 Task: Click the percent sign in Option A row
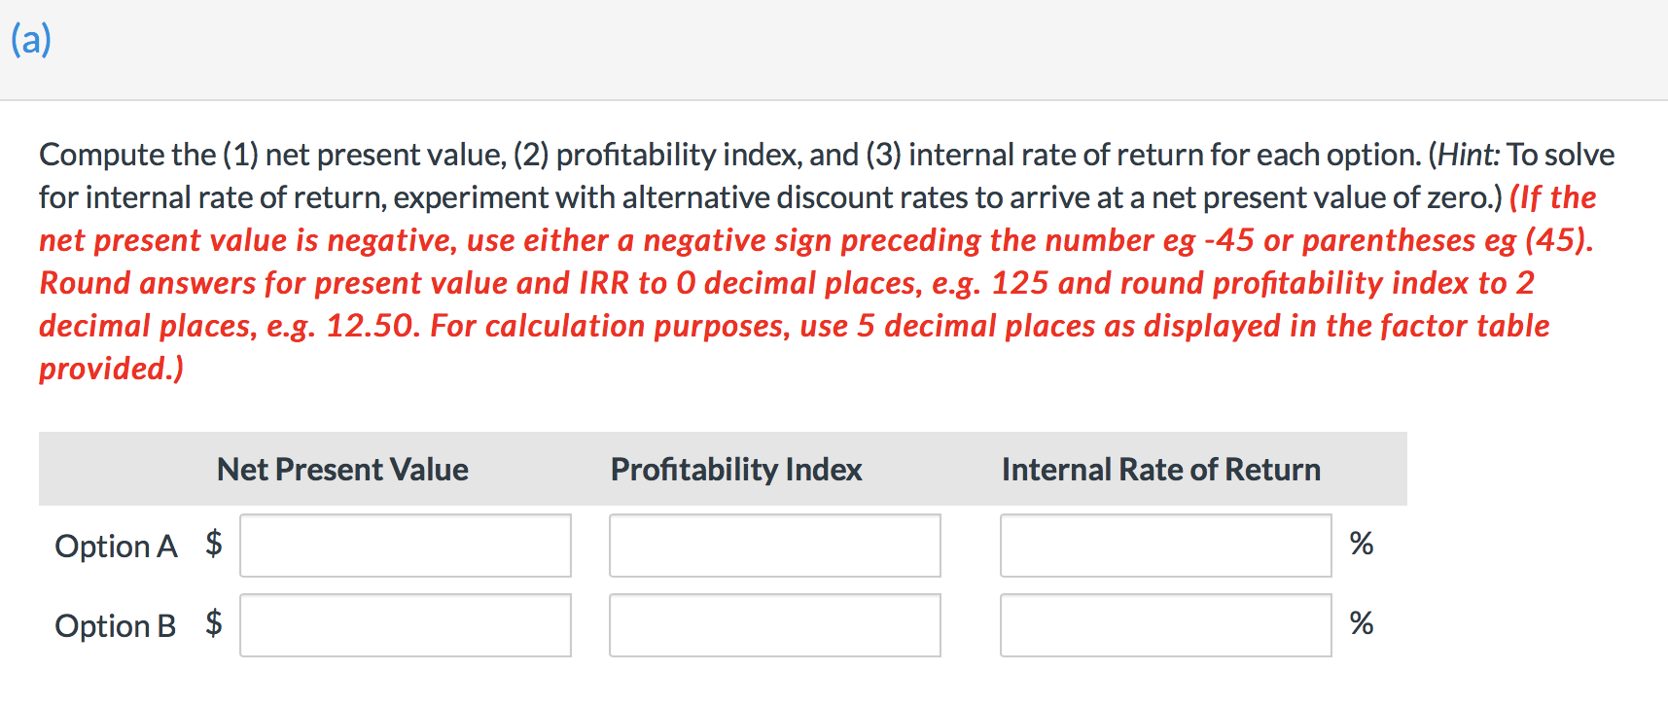[x=1362, y=544]
